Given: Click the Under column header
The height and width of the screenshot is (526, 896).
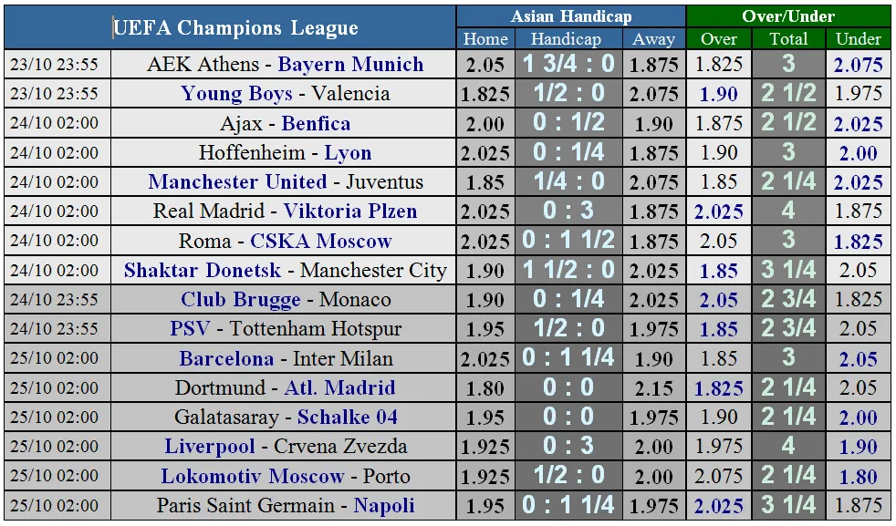Looking at the screenshot, I should click(x=858, y=39).
